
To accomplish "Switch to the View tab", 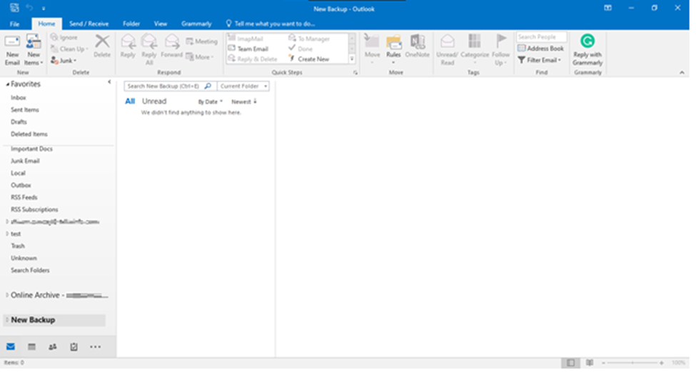I will pos(160,24).
